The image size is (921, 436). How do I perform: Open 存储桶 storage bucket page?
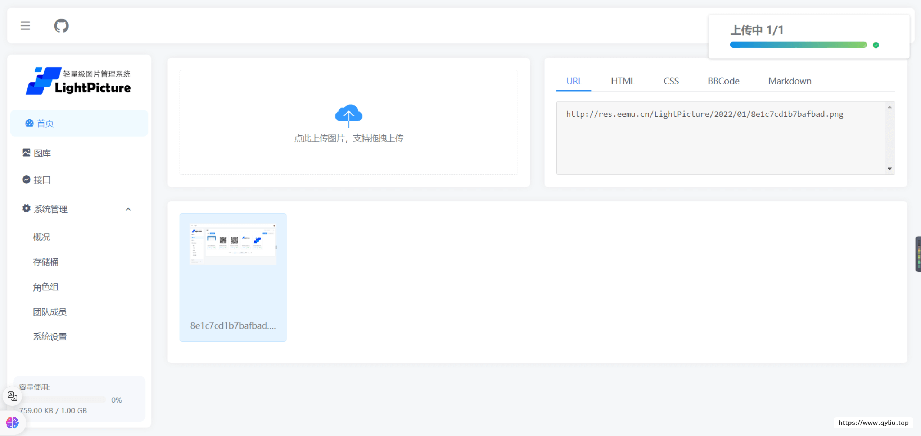[x=46, y=262]
